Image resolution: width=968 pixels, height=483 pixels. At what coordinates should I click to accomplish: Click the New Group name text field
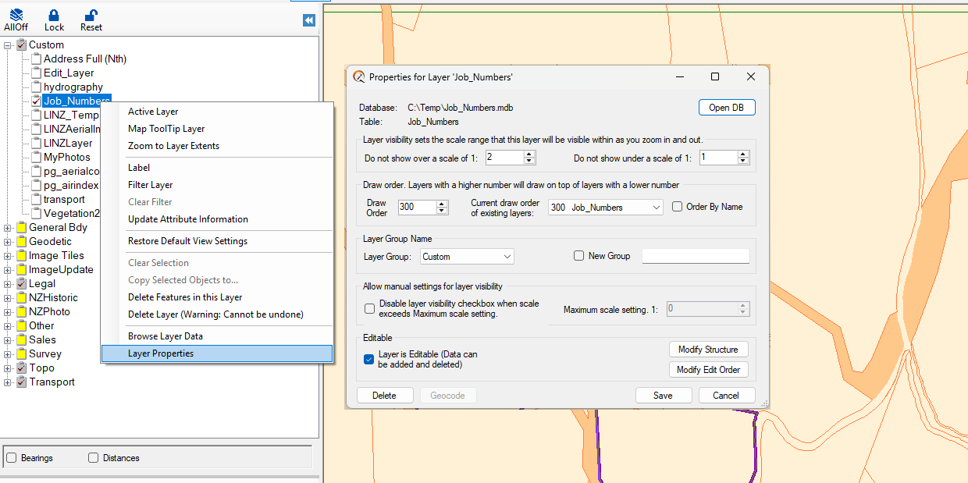pos(695,257)
